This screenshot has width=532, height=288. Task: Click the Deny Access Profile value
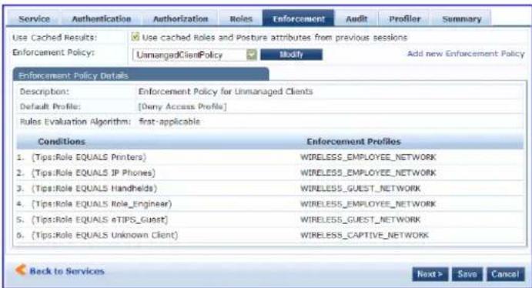pos(182,106)
